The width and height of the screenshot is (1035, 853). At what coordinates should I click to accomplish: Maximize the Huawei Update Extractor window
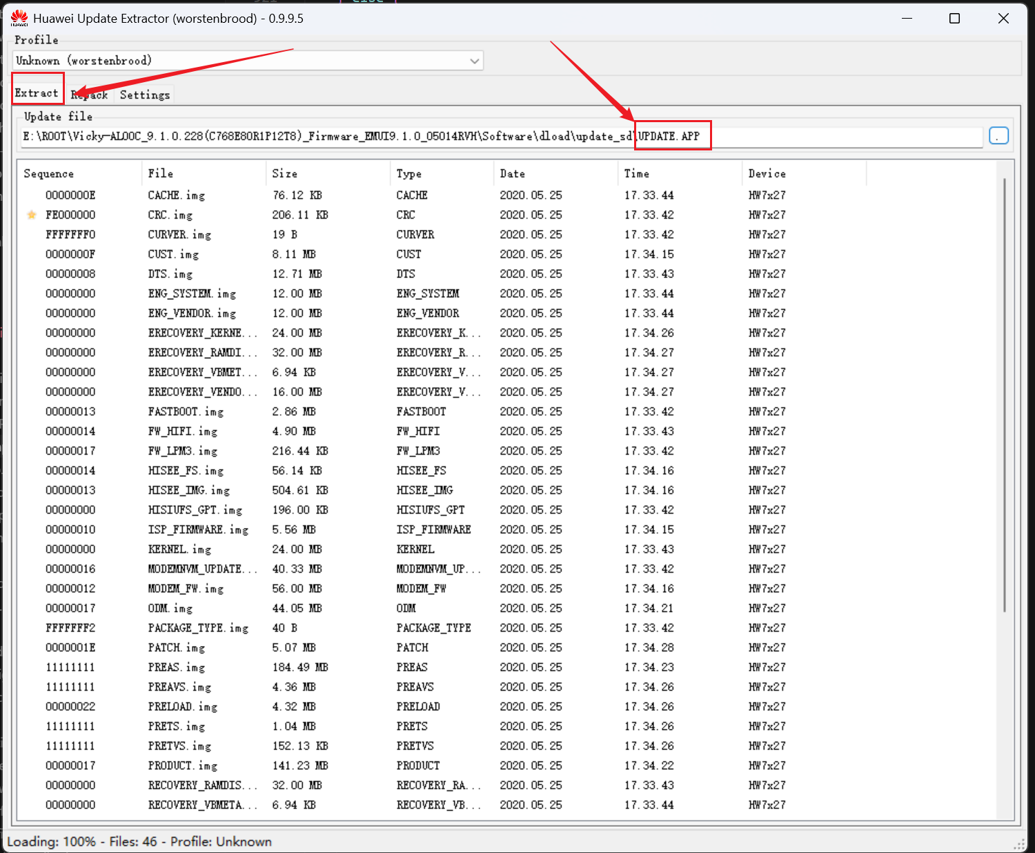tap(954, 19)
